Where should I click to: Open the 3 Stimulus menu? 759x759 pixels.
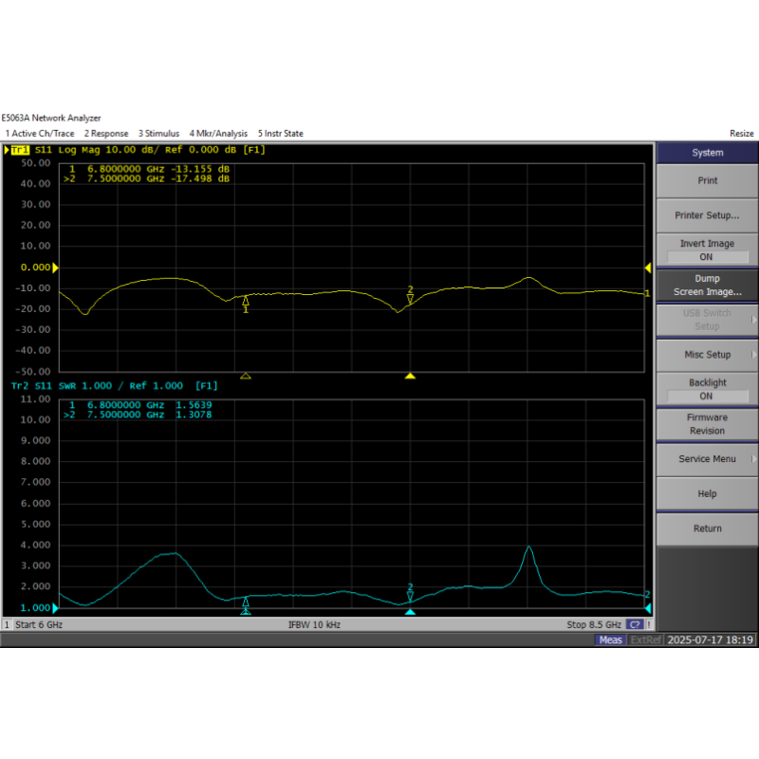158,133
